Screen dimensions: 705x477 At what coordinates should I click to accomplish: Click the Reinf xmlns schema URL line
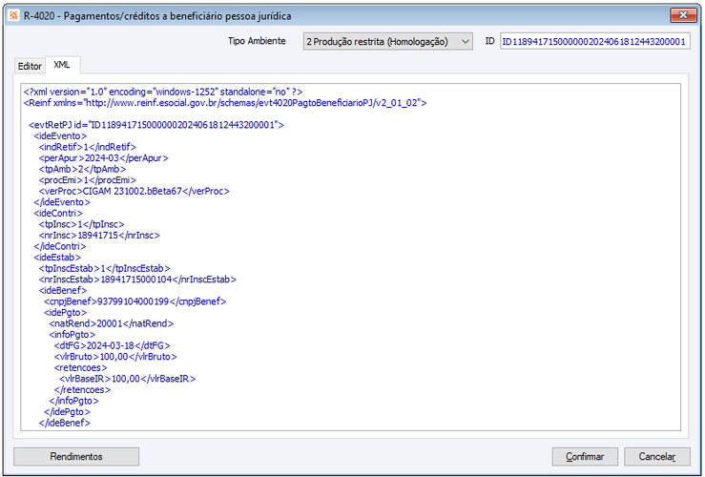pos(225,103)
